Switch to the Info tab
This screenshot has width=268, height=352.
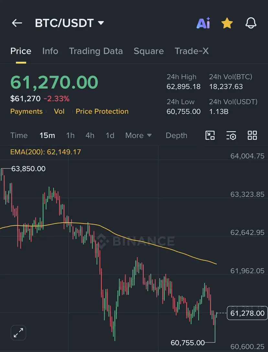pos(50,51)
